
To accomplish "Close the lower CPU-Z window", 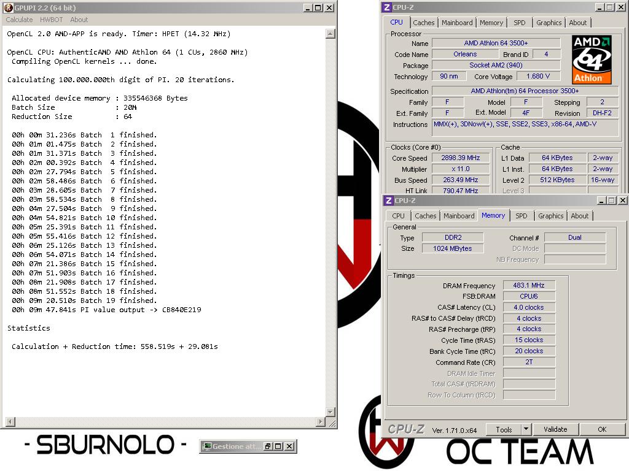I will (623, 201).
